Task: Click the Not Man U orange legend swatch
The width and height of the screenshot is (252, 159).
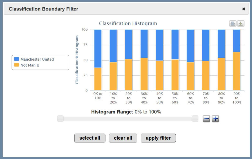Action: tap(17, 65)
